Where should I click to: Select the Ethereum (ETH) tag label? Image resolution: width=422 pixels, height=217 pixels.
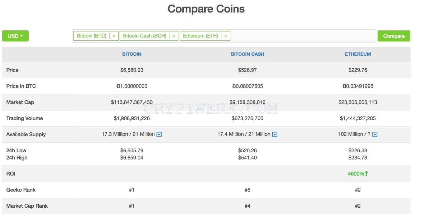[201, 36]
